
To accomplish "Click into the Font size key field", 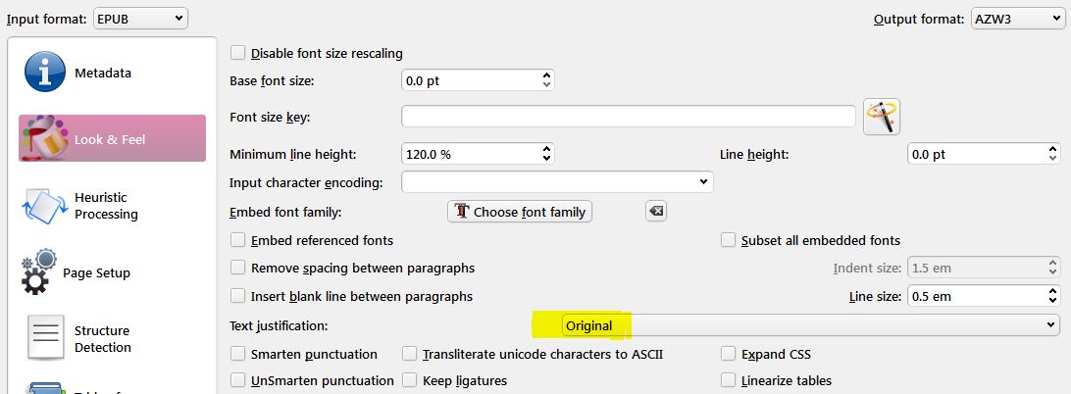I will [x=628, y=117].
